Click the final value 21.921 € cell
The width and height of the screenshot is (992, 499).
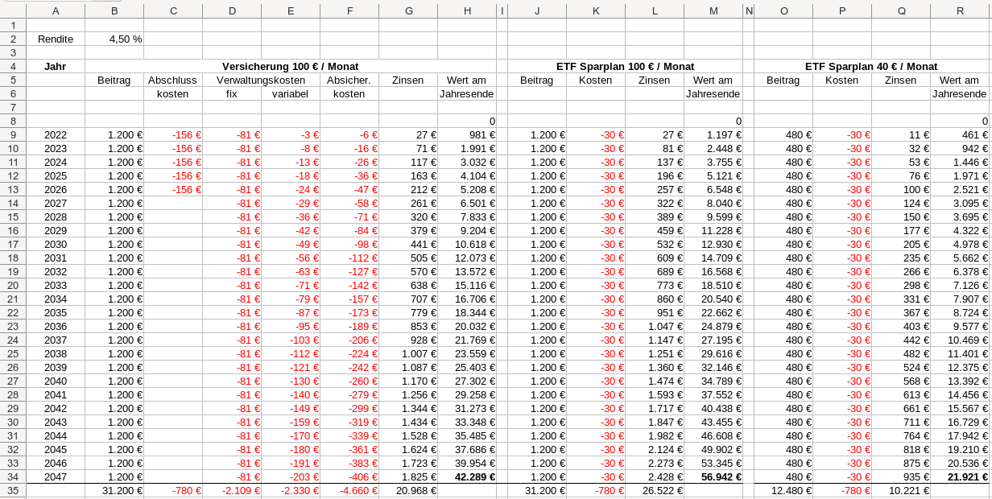[960, 476]
